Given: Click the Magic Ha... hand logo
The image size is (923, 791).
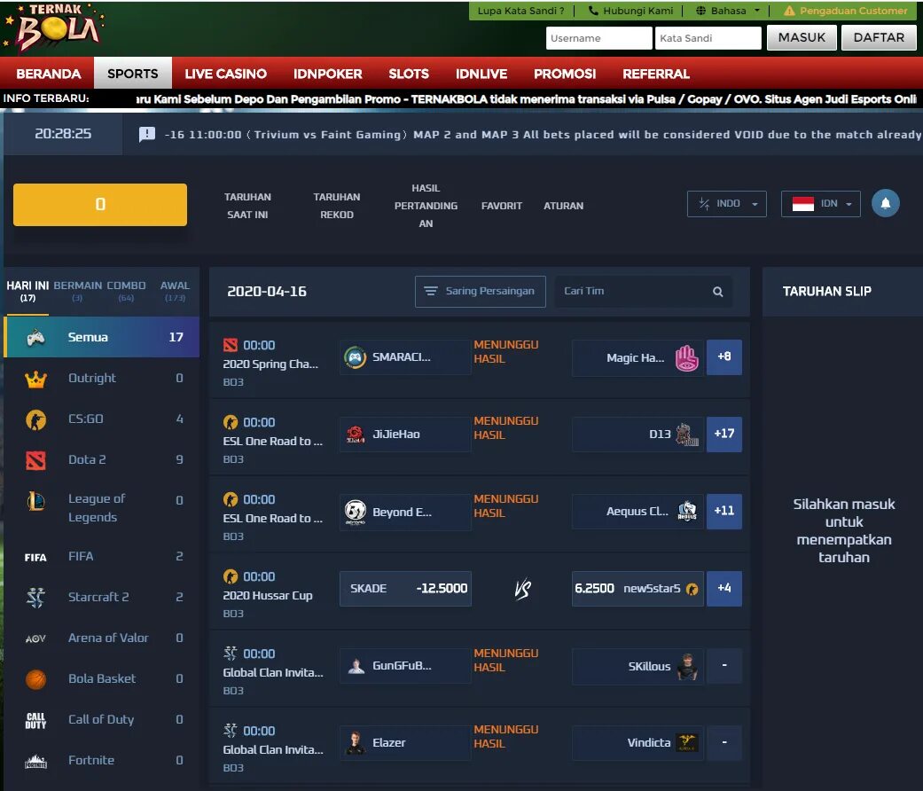Looking at the screenshot, I should click(x=686, y=358).
